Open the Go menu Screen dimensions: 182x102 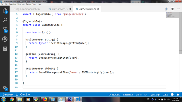23,4
